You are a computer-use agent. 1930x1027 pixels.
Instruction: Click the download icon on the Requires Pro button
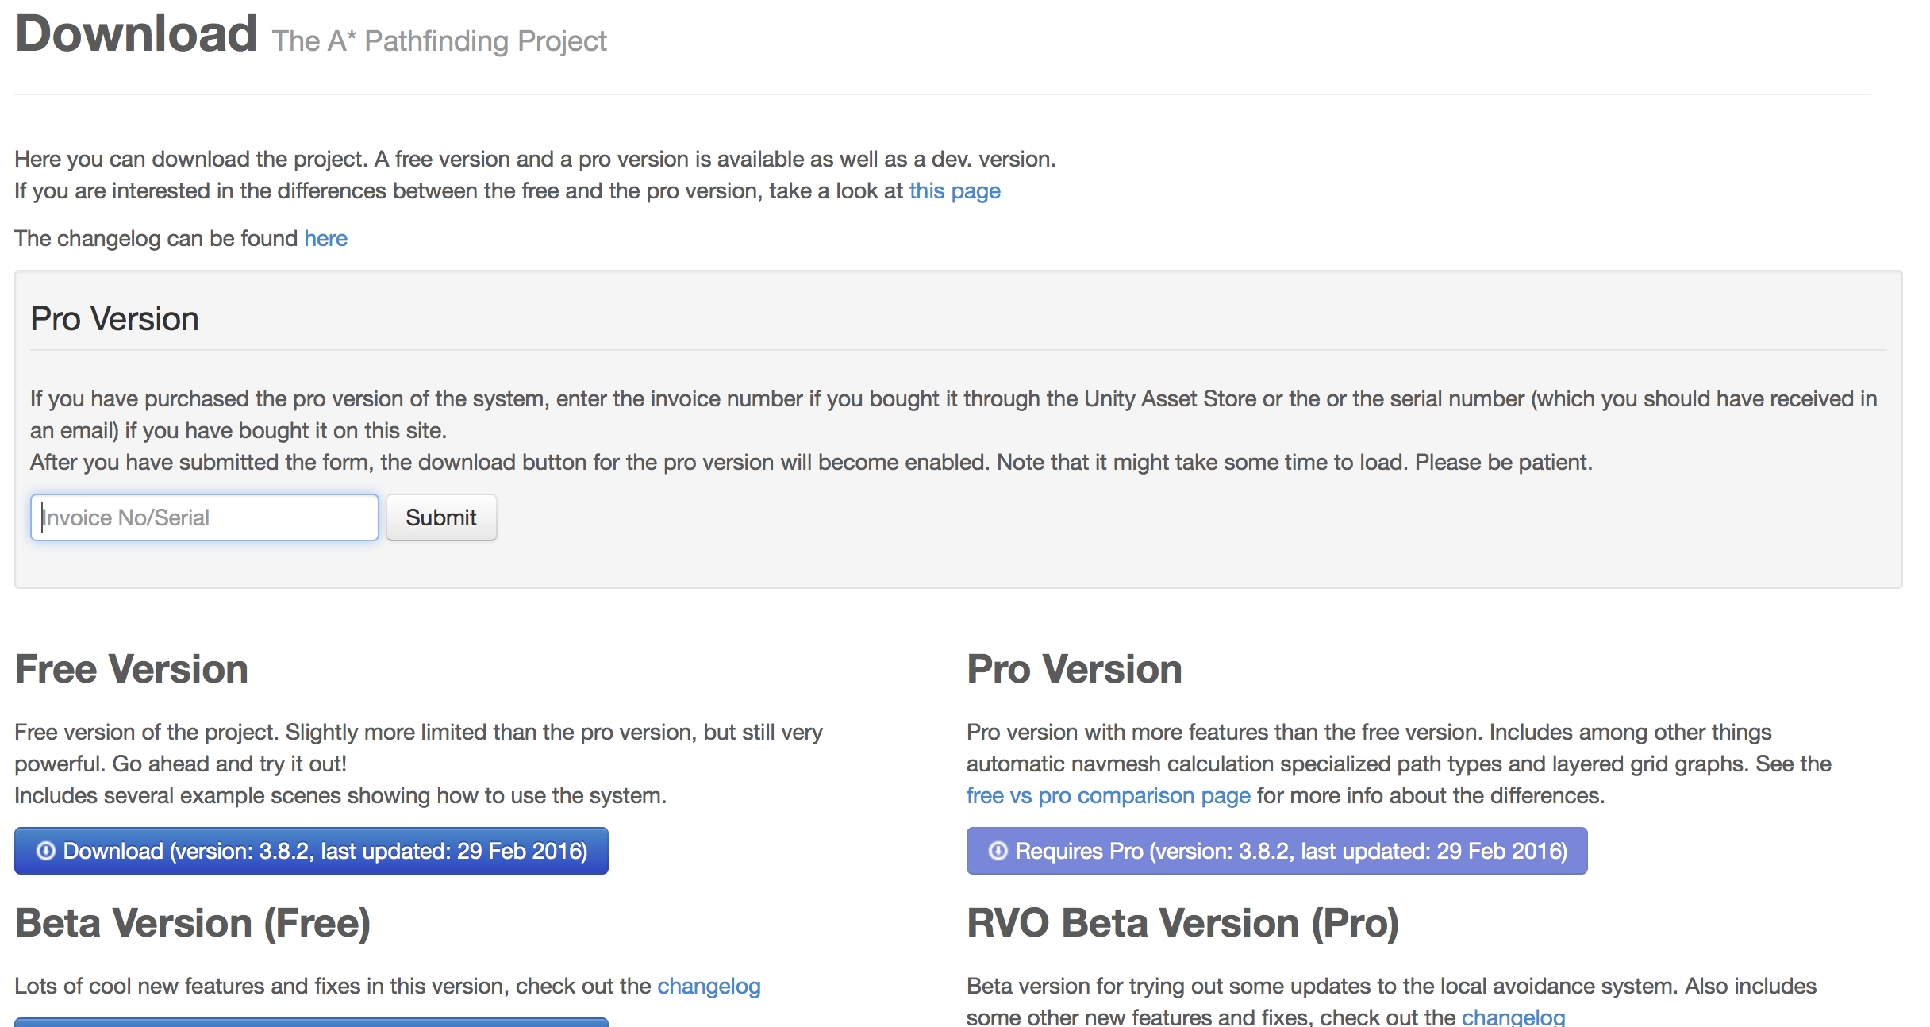(x=998, y=850)
